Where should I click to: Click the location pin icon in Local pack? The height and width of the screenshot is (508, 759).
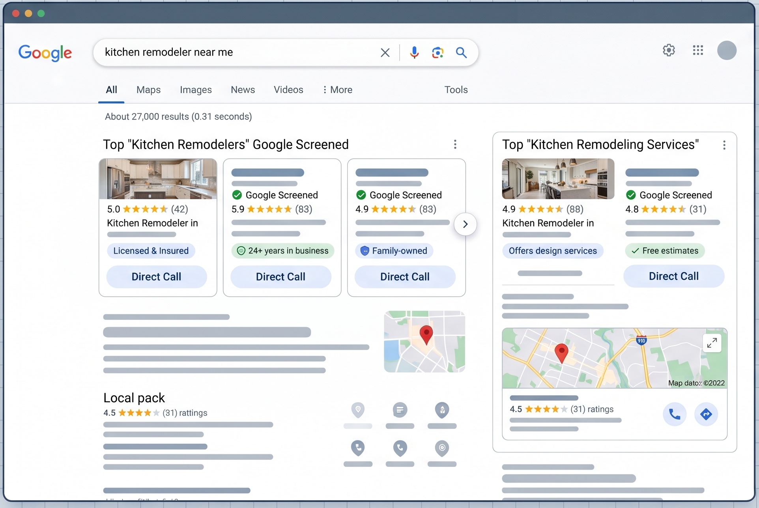[358, 410]
